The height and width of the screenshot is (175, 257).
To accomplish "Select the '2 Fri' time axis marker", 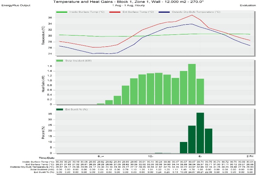I will [250, 156].
